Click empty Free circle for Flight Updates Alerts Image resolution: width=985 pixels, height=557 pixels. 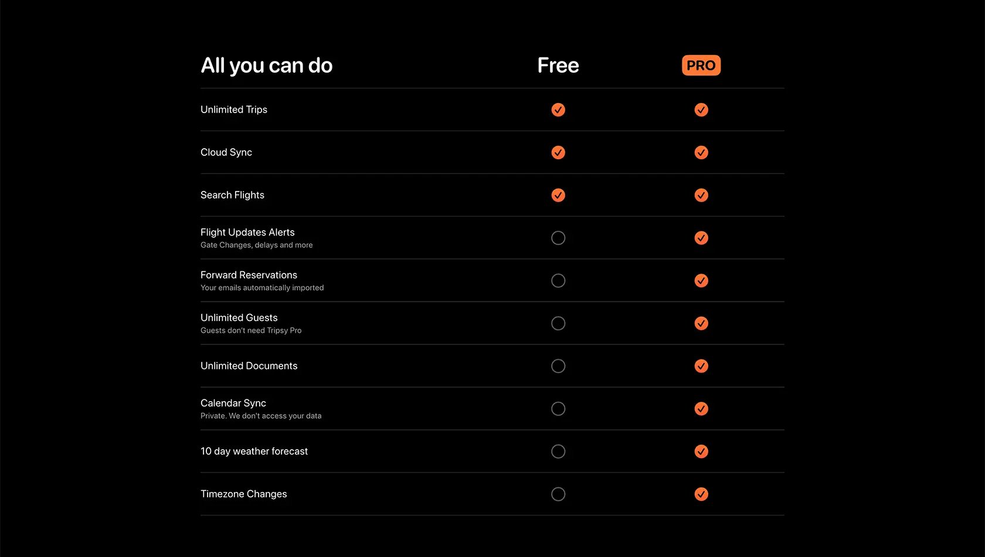(x=558, y=238)
